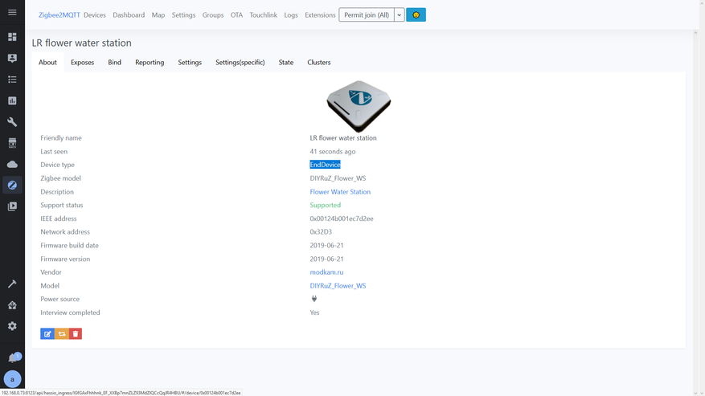This screenshot has height=396, width=705.
Task: Click the blue rename device icon
Action: tap(47, 333)
